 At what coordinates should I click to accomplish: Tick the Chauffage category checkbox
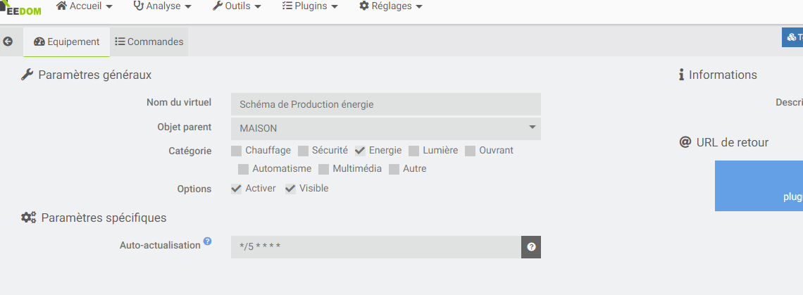pyautogui.click(x=237, y=151)
